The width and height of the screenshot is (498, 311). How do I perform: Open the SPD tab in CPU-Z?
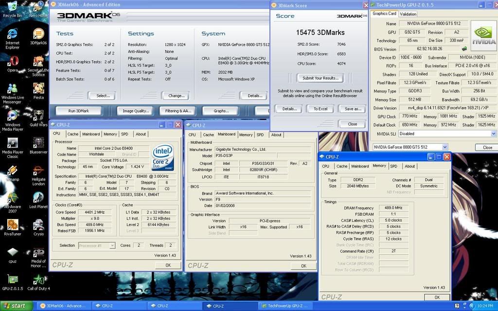125,134
